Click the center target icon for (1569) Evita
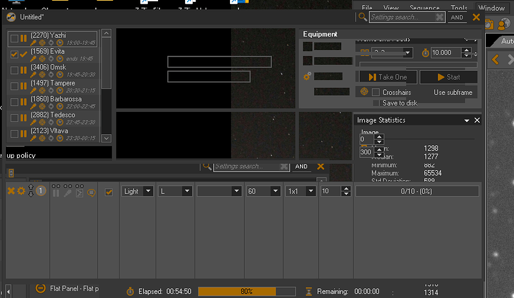Viewport: 514px width, 298px height. pyautogui.click(x=42, y=59)
